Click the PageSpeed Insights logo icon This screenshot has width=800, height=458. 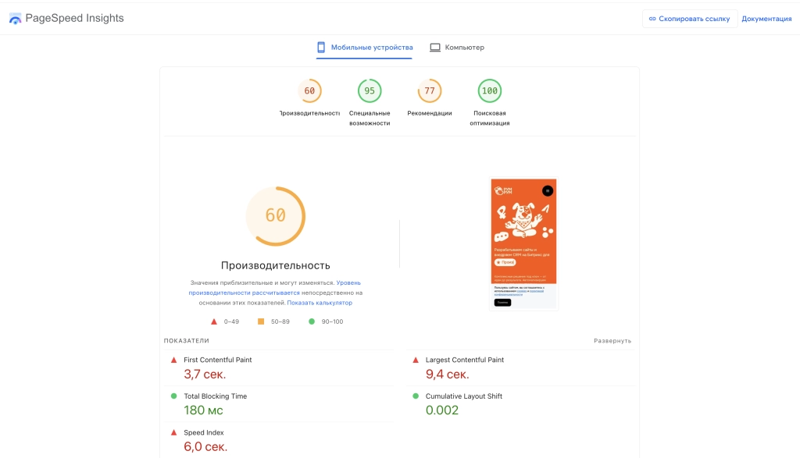(x=15, y=17)
